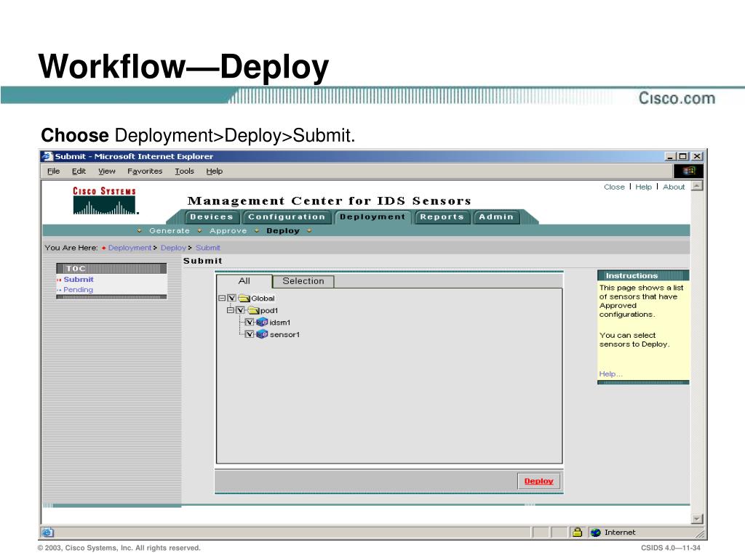Open Pending in the TOC panel
Image resolution: width=745 pixels, height=558 pixels.
(78, 289)
